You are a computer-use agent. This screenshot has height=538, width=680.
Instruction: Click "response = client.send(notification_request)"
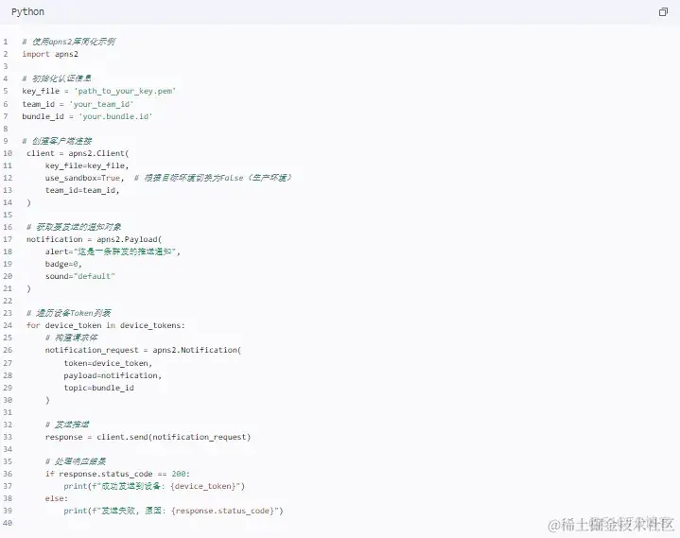[x=148, y=437]
